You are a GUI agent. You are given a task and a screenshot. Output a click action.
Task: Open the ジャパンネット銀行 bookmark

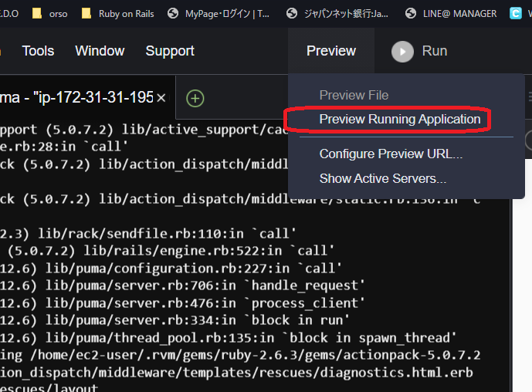coord(337,14)
